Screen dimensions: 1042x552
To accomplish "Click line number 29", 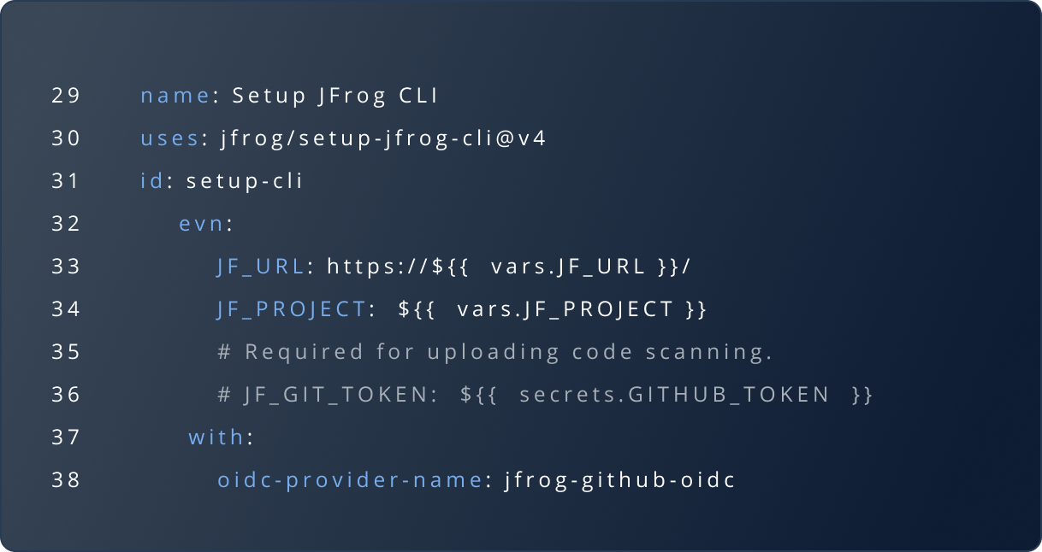I will click(x=65, y=96).
